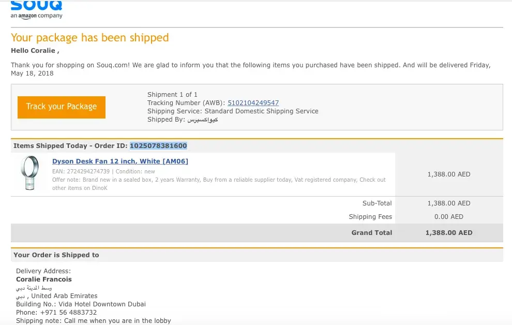Click the EAN number 2724294274739
This screenshot has width=512, height=325.
(x=87, y=171)
